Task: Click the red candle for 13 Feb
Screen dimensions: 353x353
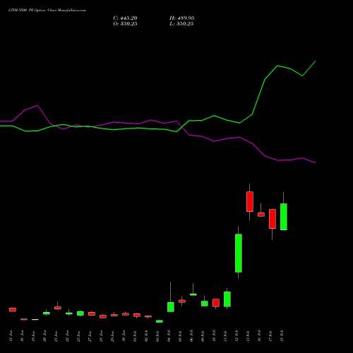Action: 250,201
